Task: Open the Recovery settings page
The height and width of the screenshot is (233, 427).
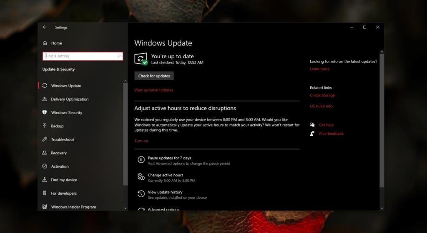Action: pos(59,153)
